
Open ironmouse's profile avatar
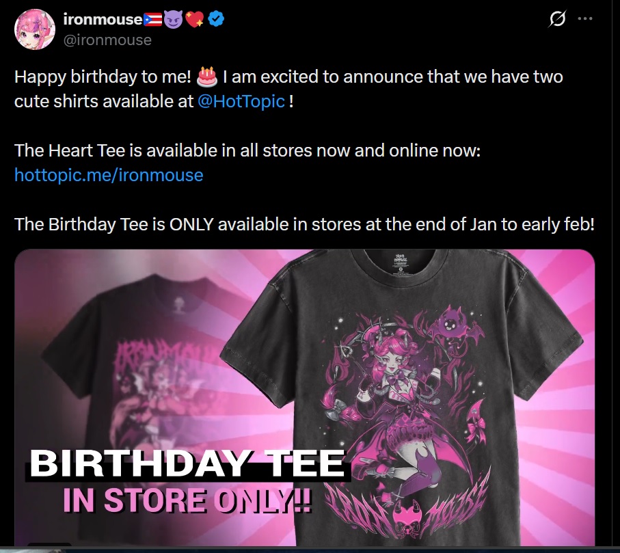click(35, 29)
